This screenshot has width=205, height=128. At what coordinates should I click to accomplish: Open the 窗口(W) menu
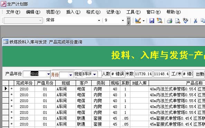(153, 12)
